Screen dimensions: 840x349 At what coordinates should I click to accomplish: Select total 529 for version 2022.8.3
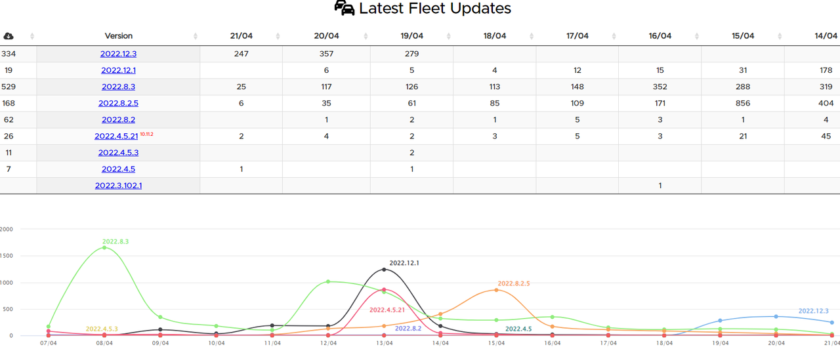[9, 87]
